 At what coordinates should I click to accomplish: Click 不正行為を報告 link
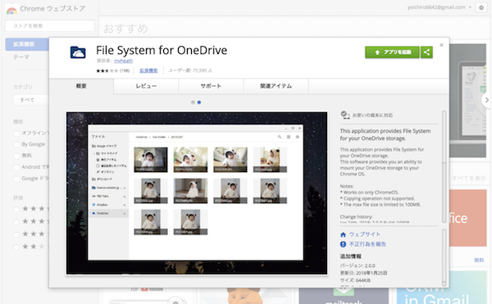pos(367,244)
